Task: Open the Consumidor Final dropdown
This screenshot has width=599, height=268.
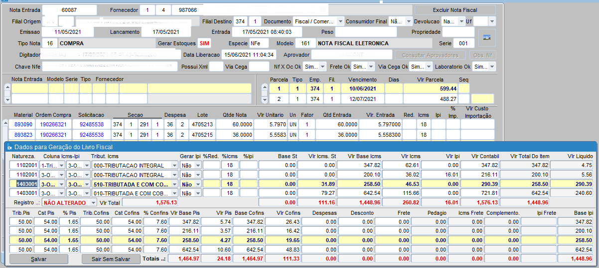Action: click(x=409, y=21)
